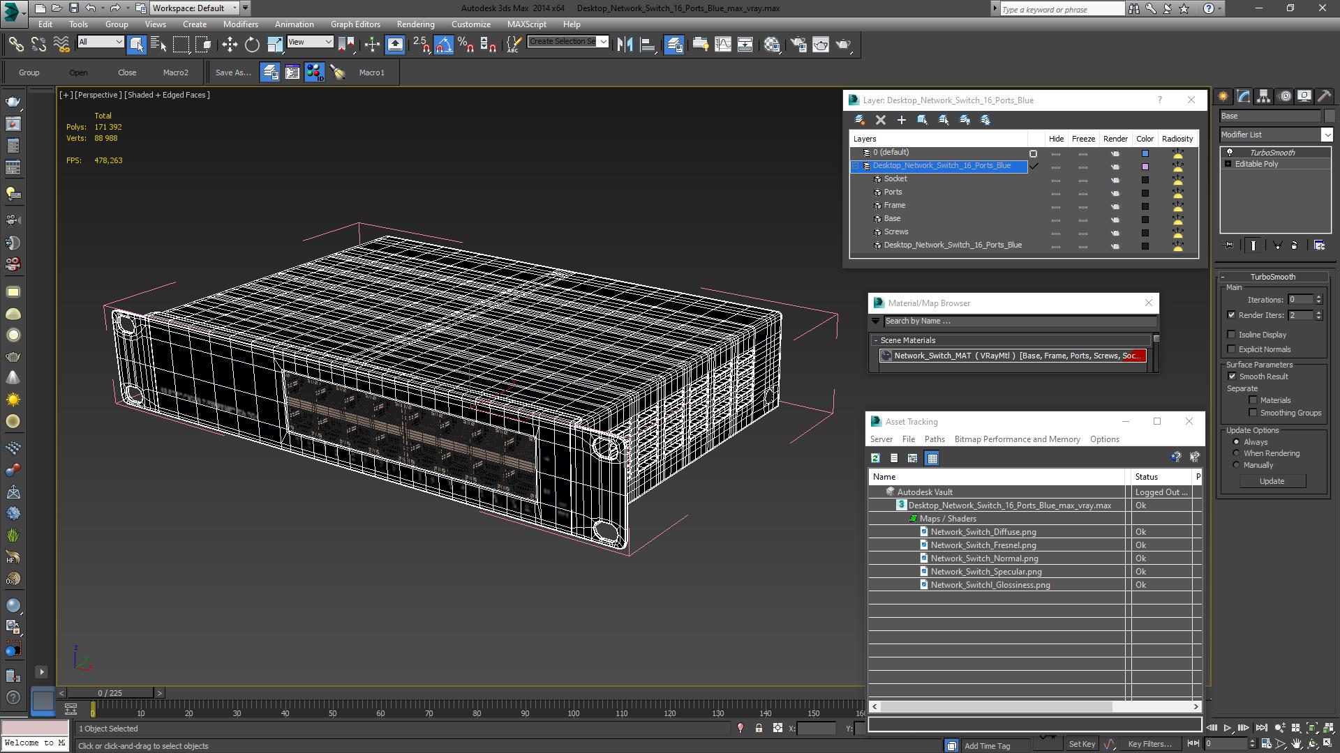The image size is (1340, 753).
Task: Click the Macro2 toolbar button
Action: point(176,73)
